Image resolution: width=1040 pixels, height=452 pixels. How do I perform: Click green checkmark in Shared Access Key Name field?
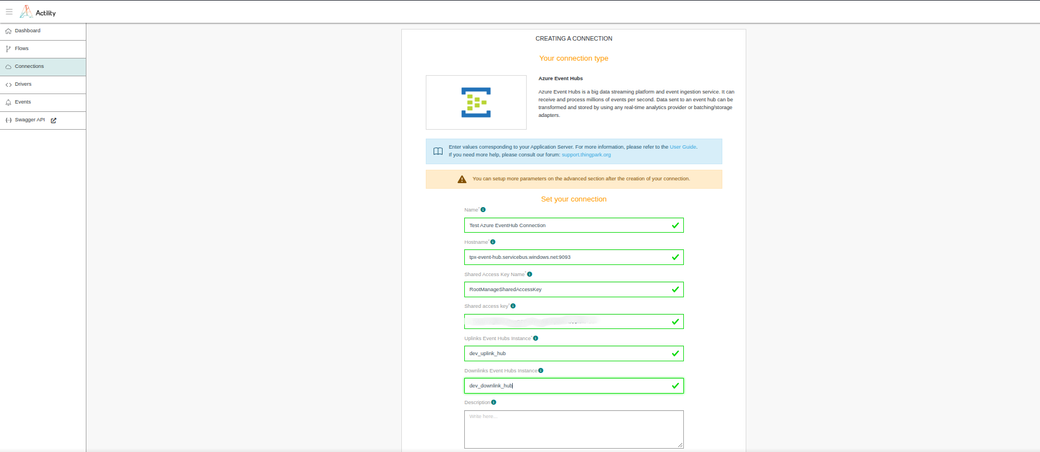tap(675, 289)
